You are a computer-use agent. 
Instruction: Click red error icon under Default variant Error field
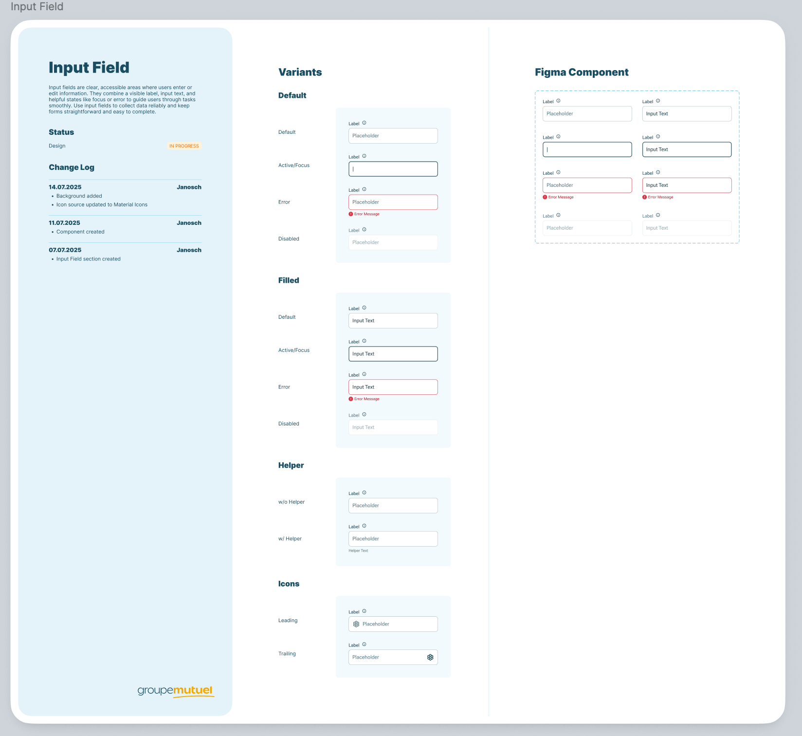351,214
